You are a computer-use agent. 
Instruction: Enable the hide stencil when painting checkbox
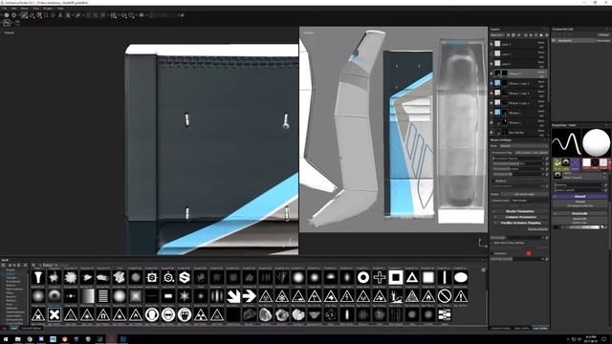[492, 243]
